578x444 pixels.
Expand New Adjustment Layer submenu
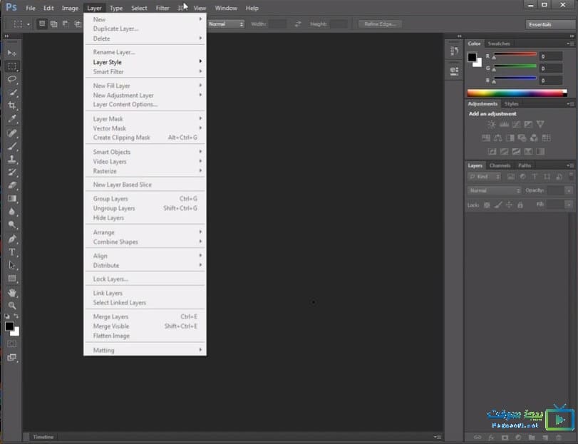[145, 95]
